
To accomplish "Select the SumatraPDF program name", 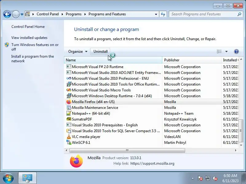I will point(82,119).
